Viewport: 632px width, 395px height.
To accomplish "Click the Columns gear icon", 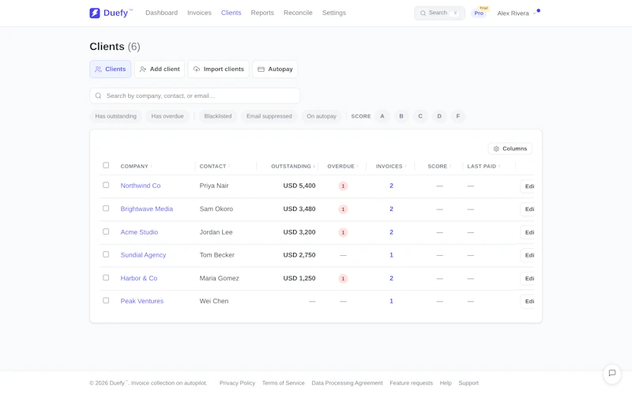I will (x=496, y=149).
